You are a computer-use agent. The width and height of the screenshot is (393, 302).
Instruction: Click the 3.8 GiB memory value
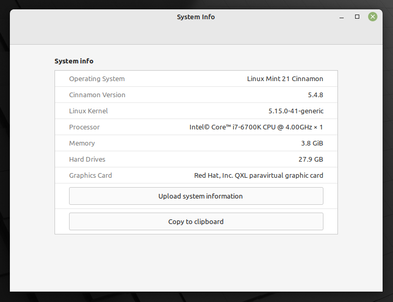tap(312, 143)
